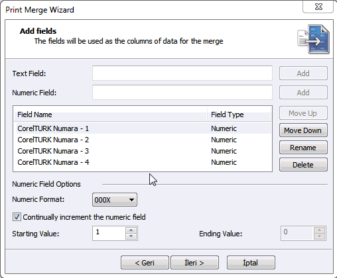Focus the Numeric Field input box

pos(182,93)
